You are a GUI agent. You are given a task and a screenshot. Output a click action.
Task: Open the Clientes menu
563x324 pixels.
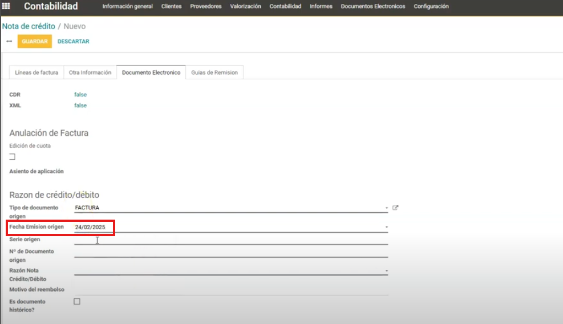171,6
